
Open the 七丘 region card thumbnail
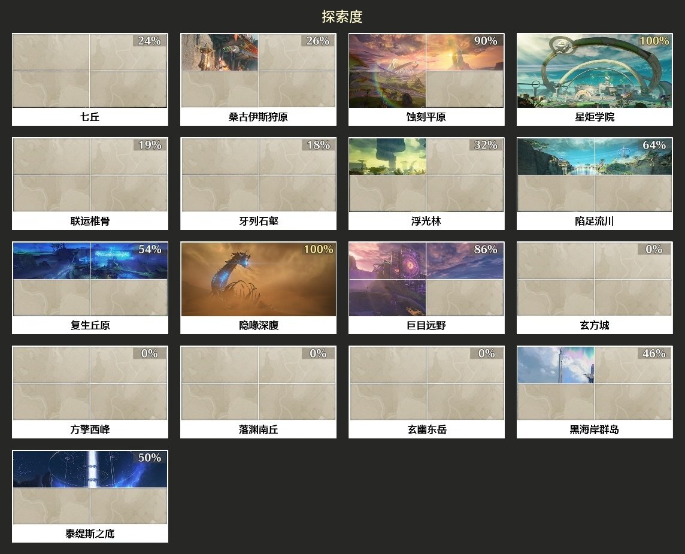point(90,71)
